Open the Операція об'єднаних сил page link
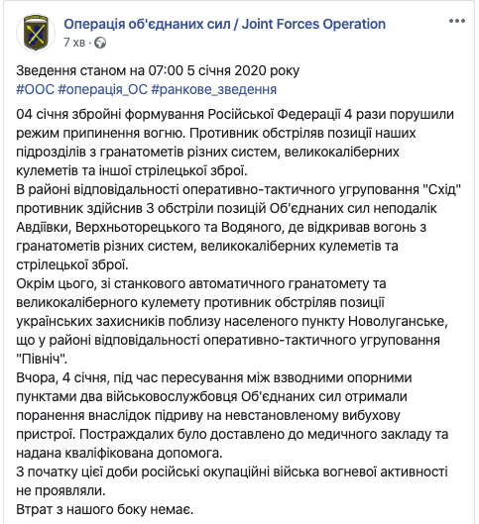 pos(147,24)
